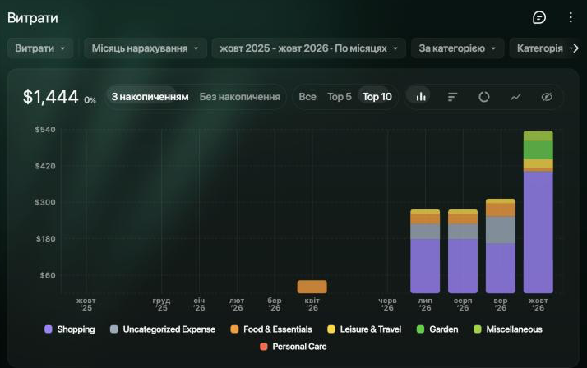
Task: Click the orange квіт '26 bar
Action: 312,287
